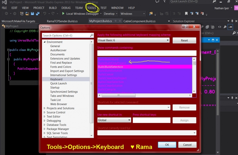
Task: Expand the Source Control node
Action: (44, 112)
